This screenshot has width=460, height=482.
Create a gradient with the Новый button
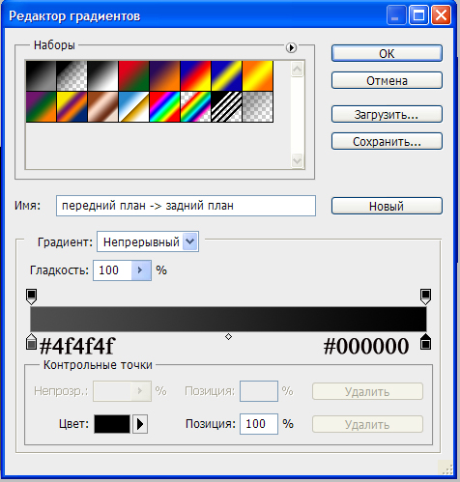387,206
